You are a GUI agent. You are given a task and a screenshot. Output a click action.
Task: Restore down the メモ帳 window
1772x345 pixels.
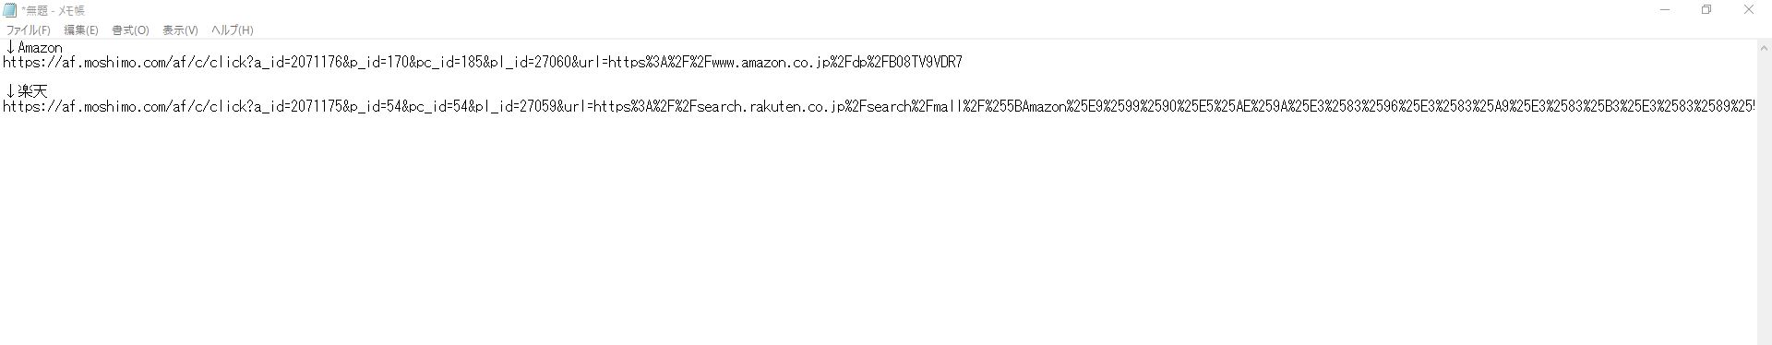point(1706,10)
